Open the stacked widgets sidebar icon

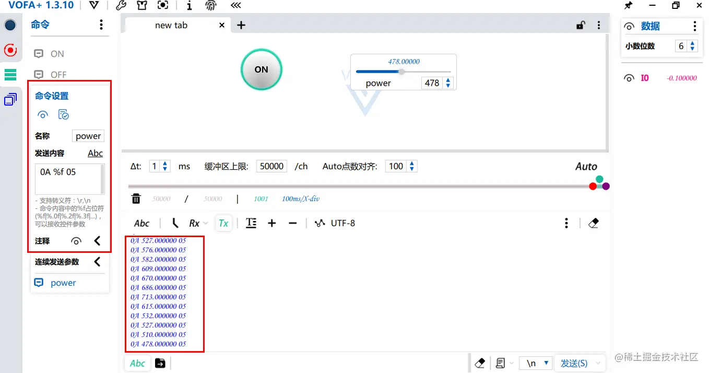[x=10, y=99]
